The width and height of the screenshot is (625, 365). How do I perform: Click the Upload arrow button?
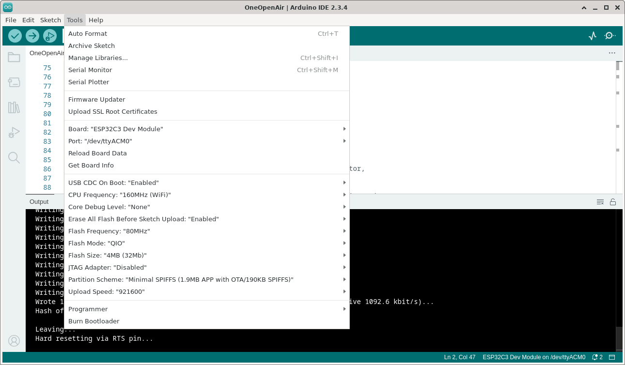pos(32,36)
